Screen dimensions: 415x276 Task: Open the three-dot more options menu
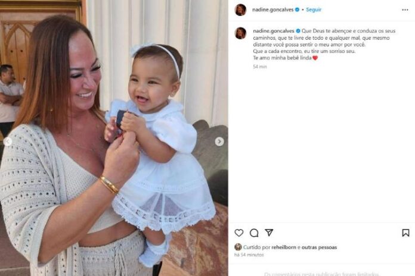pos(405,10)
